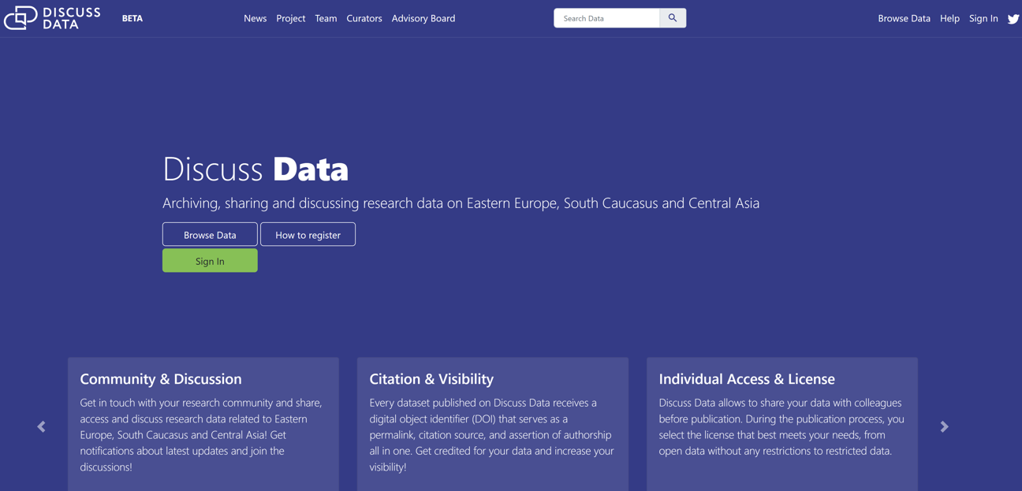This screenshot has height=491, width=1022.
Task: Visit the Advisory Board page
Action: click(423, 18)
